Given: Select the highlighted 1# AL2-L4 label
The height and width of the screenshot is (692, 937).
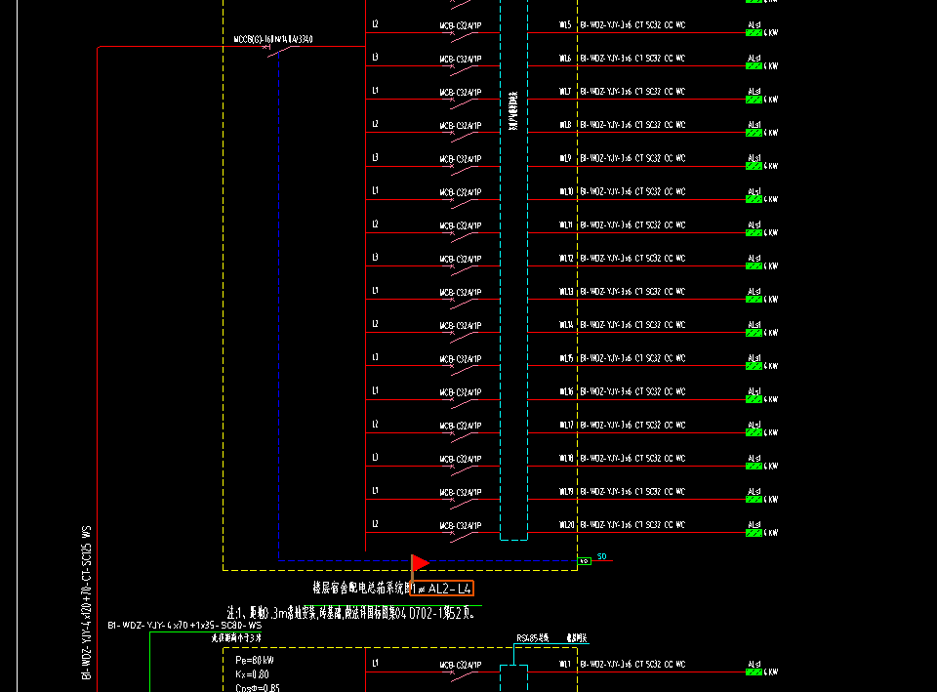Looking at the screenshot, I should click(x=441, y=589).
